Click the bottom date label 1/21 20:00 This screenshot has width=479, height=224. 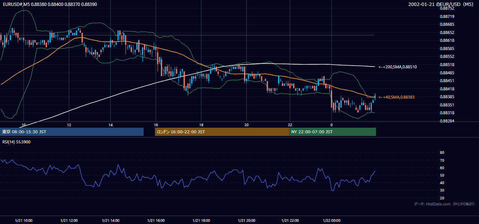246,221
